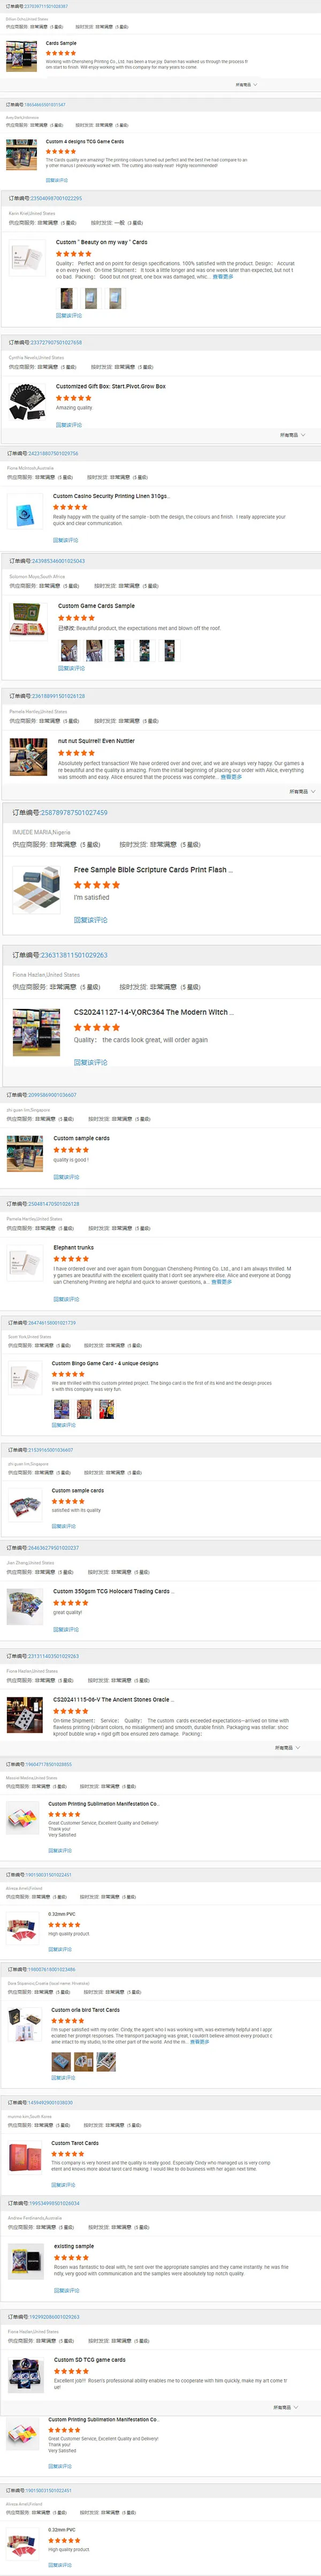Viewport: 321px width, 2576px height.
Task: Expand 所有商品 under the Customized Gift Box review
Action: point(292,435)
